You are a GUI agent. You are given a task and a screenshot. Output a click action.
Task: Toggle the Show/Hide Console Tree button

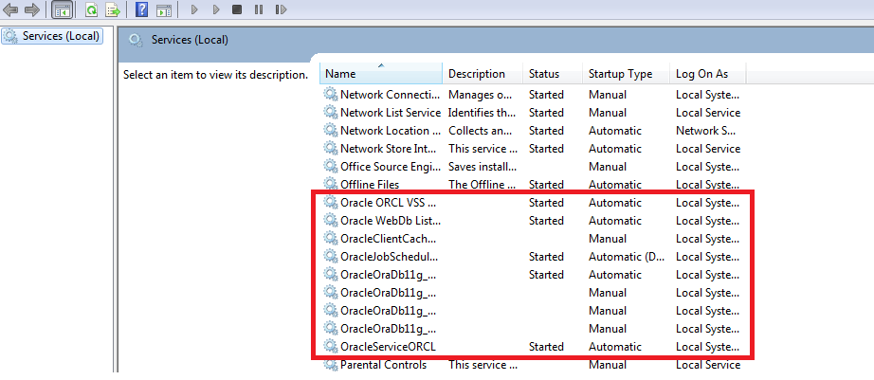62,9
